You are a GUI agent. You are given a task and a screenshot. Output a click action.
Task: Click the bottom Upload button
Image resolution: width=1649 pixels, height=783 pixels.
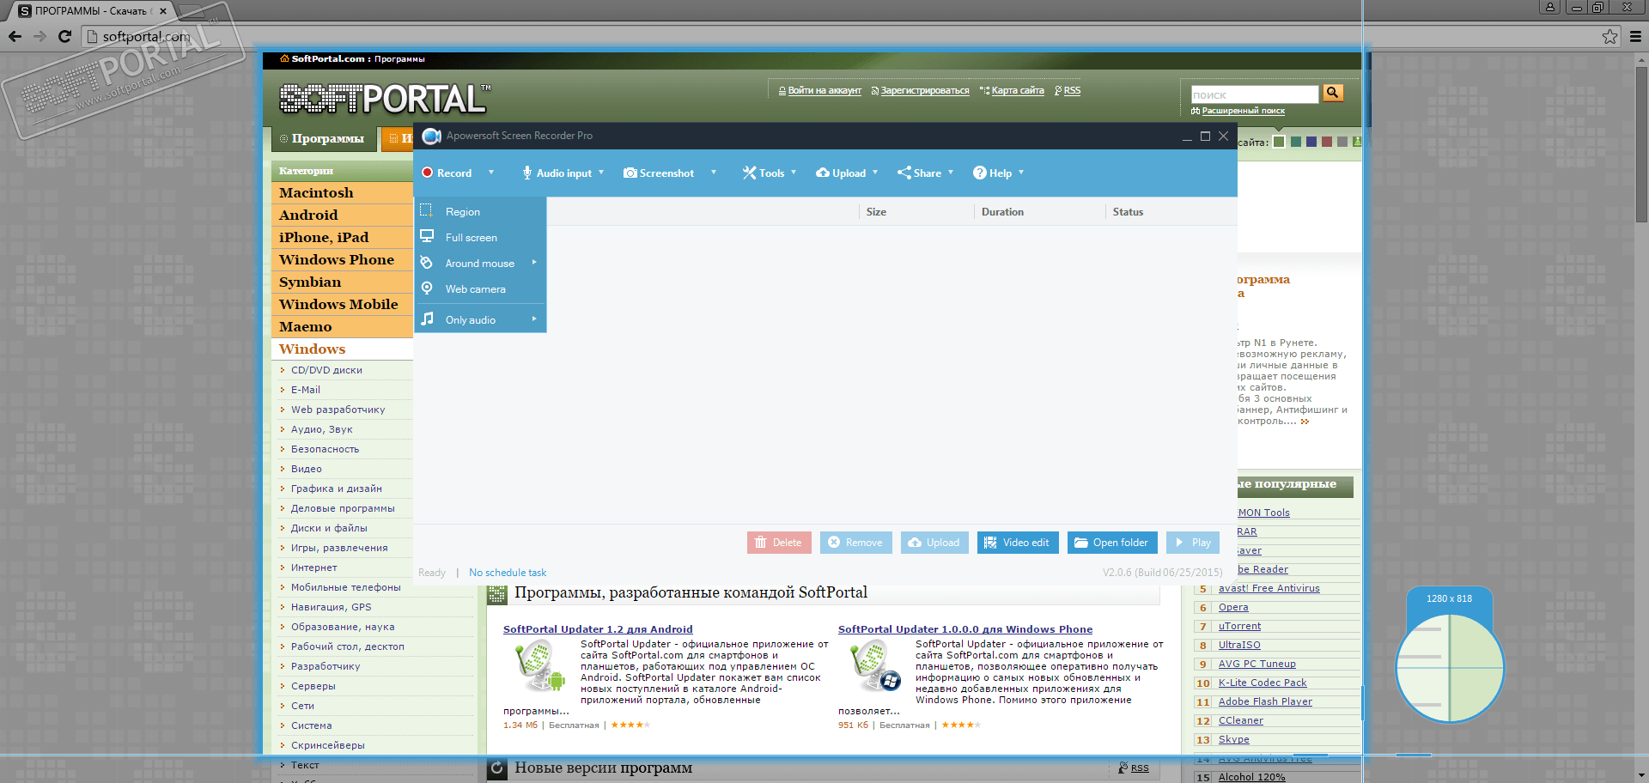(934, 543)
